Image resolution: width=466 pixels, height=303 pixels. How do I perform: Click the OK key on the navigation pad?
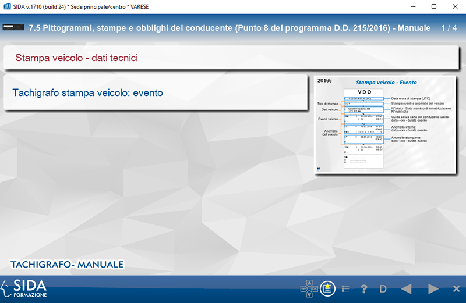pyautogui.click(x=315, y=288)
